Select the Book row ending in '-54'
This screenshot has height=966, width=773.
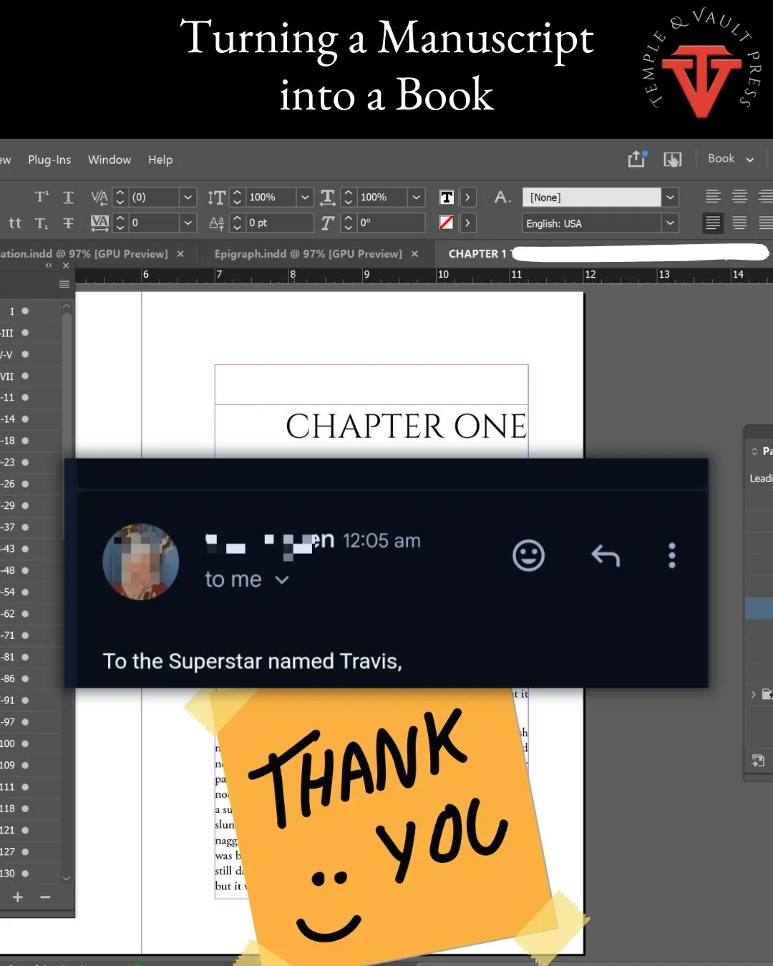coord(31,592)
